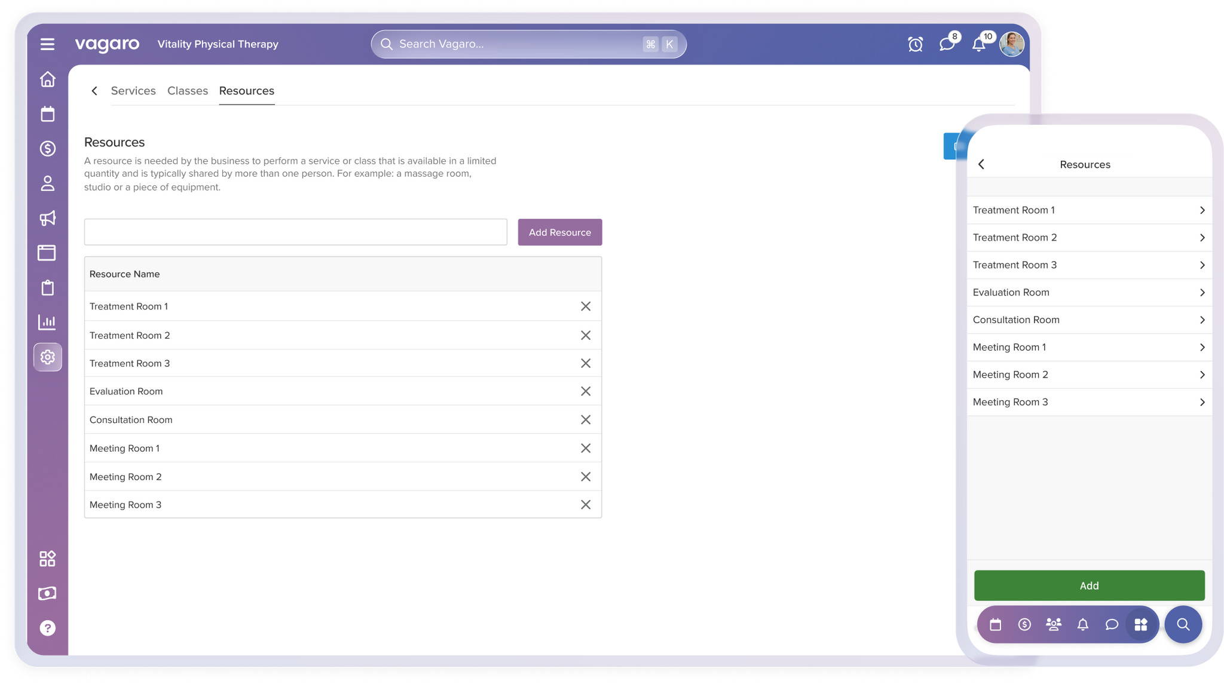
Task: Click the back arrow beside Services tab
Action: 94,91
